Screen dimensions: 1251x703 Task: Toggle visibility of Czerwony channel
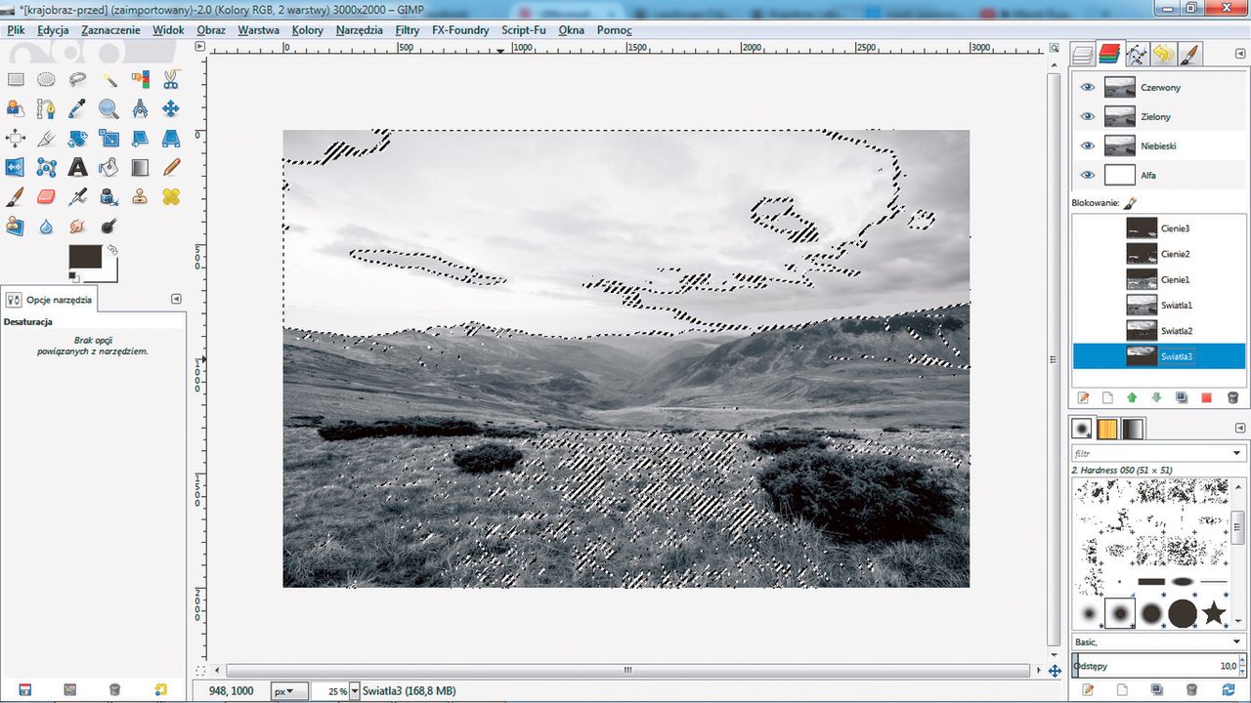pyautogui.click(x=1086, y=87)
